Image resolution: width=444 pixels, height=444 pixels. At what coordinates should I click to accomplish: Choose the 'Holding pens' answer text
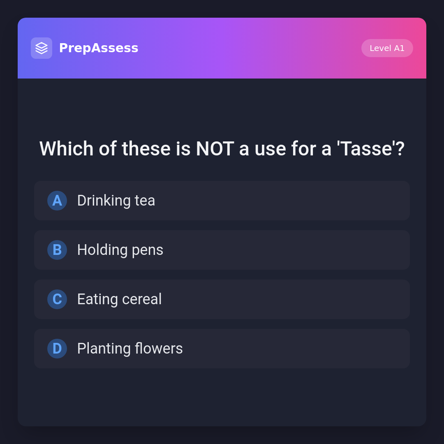coord(120,250)
